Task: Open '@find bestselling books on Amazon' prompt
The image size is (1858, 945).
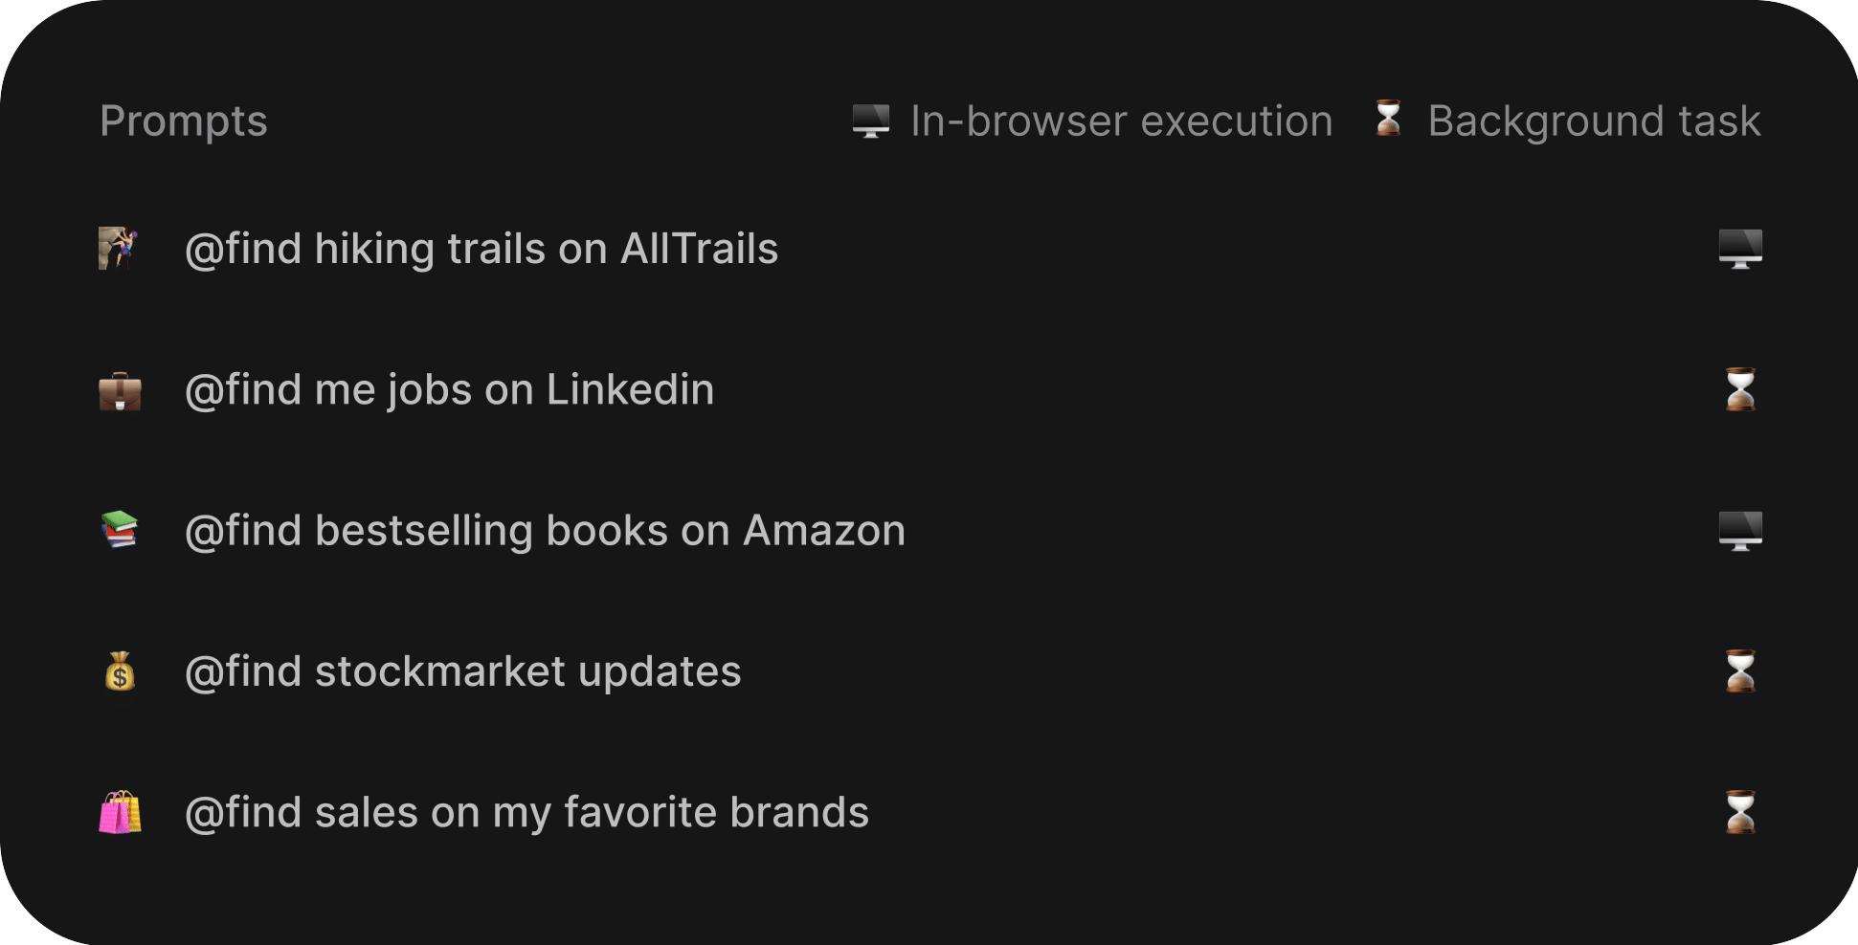Action: click(x=545, y=531)
